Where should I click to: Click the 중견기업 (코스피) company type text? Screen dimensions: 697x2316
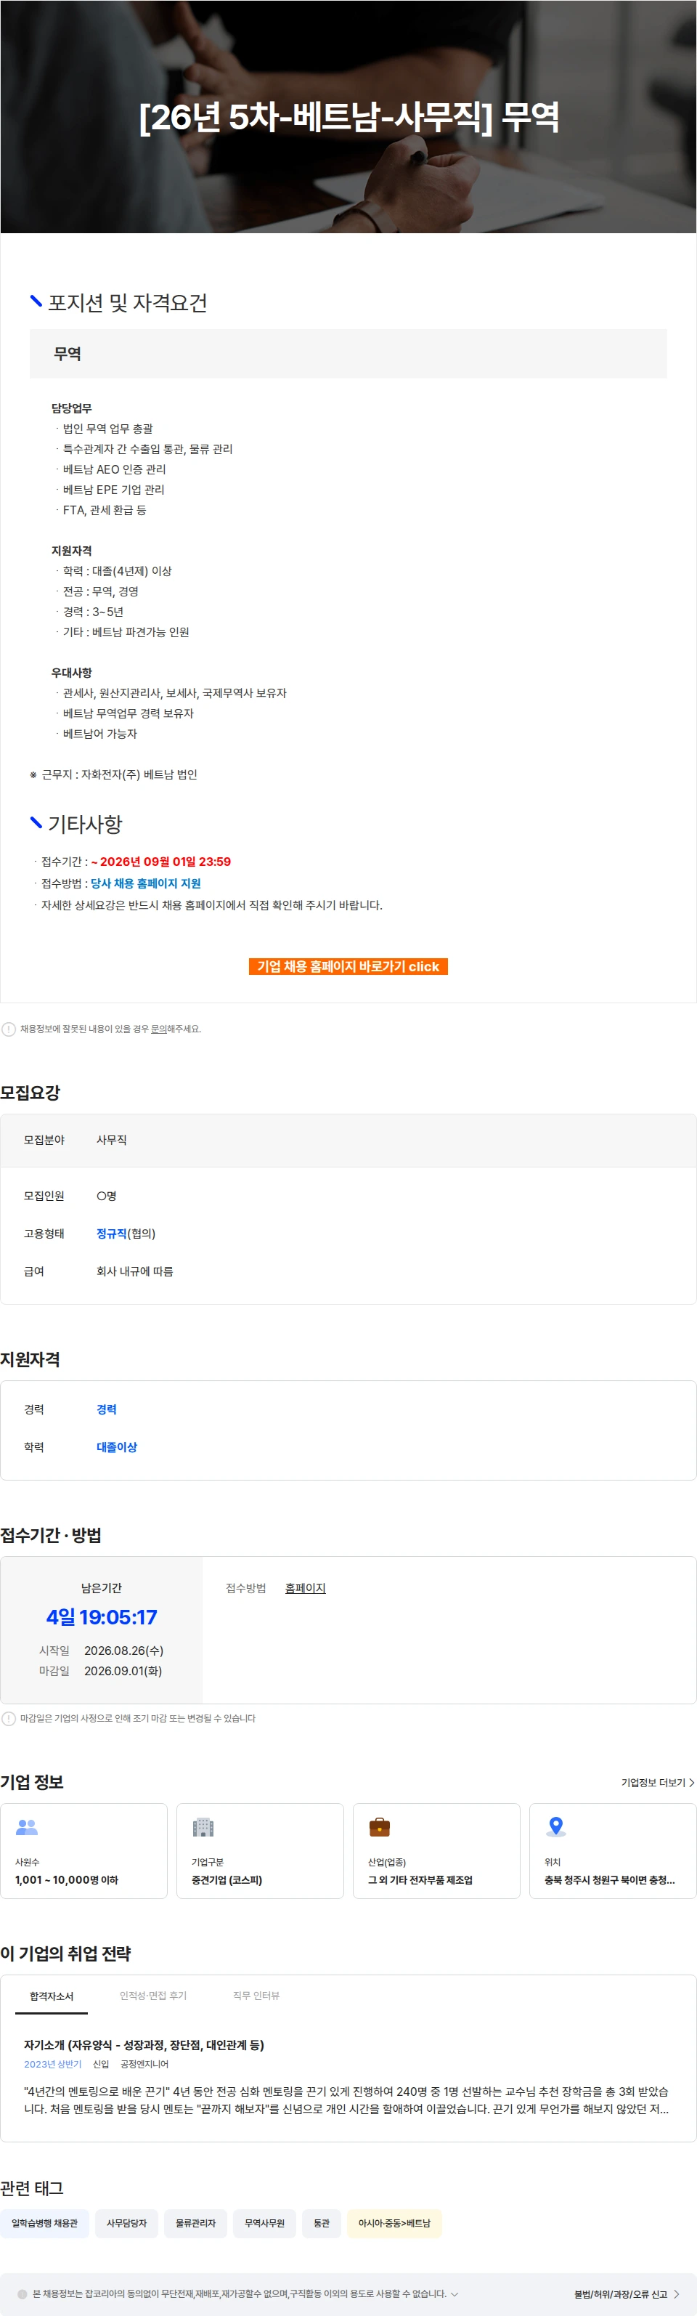[227, 1879]
